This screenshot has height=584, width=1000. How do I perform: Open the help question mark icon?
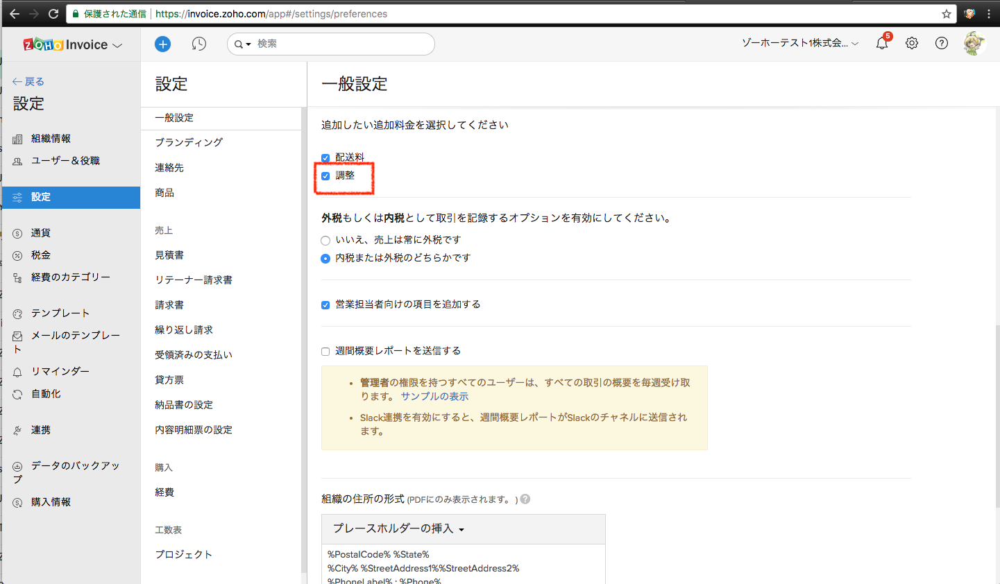(x=942, y=43)
